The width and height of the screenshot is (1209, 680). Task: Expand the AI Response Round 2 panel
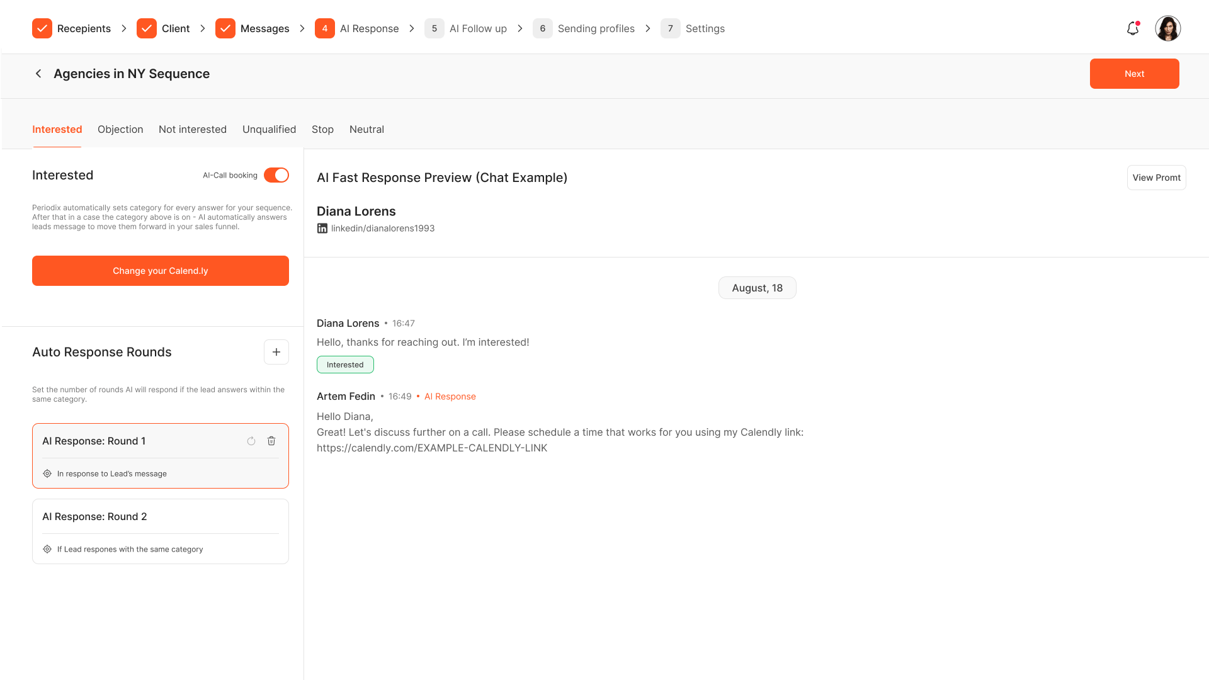coord(161,516)
